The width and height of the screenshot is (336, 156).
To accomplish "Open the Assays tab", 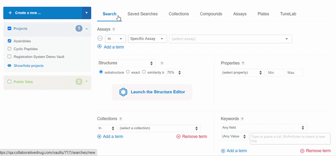I will point(240,14).
